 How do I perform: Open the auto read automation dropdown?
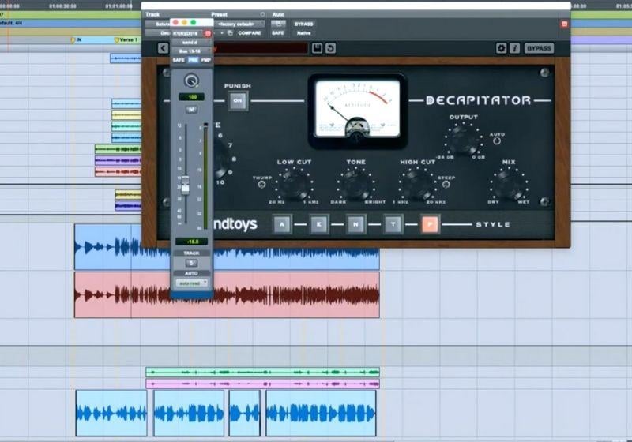pyautogui.click(x=192, y=283)
